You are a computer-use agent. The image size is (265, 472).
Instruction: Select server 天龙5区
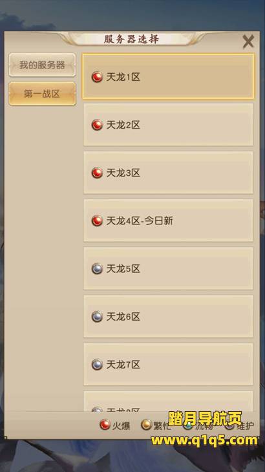pyautogui.click(x=168, y=268)
